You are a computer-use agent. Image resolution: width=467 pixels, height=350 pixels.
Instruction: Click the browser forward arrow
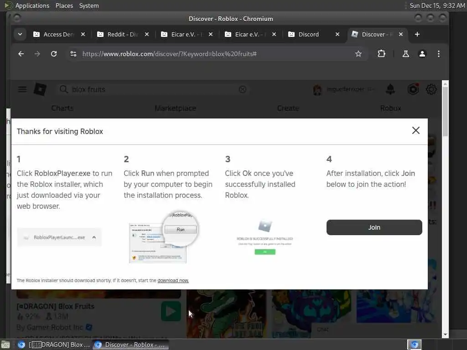[37, 54]
